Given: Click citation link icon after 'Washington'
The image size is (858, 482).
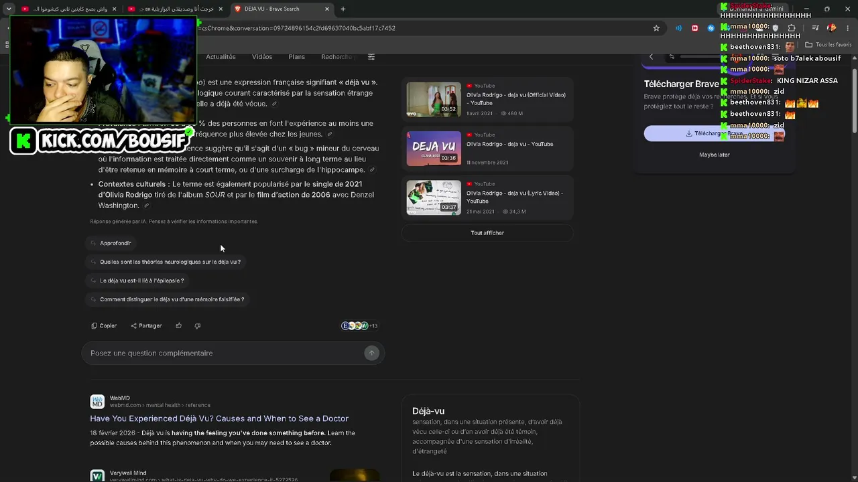Looking at the screenshot, I should tap(146, 206).
